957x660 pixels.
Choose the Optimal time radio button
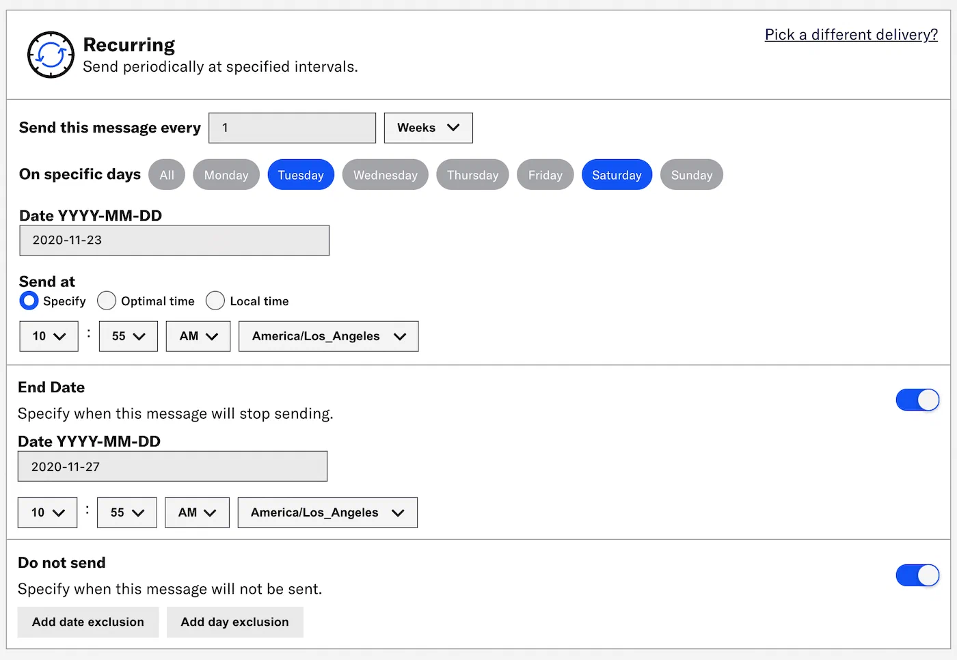tap(107, 301)
